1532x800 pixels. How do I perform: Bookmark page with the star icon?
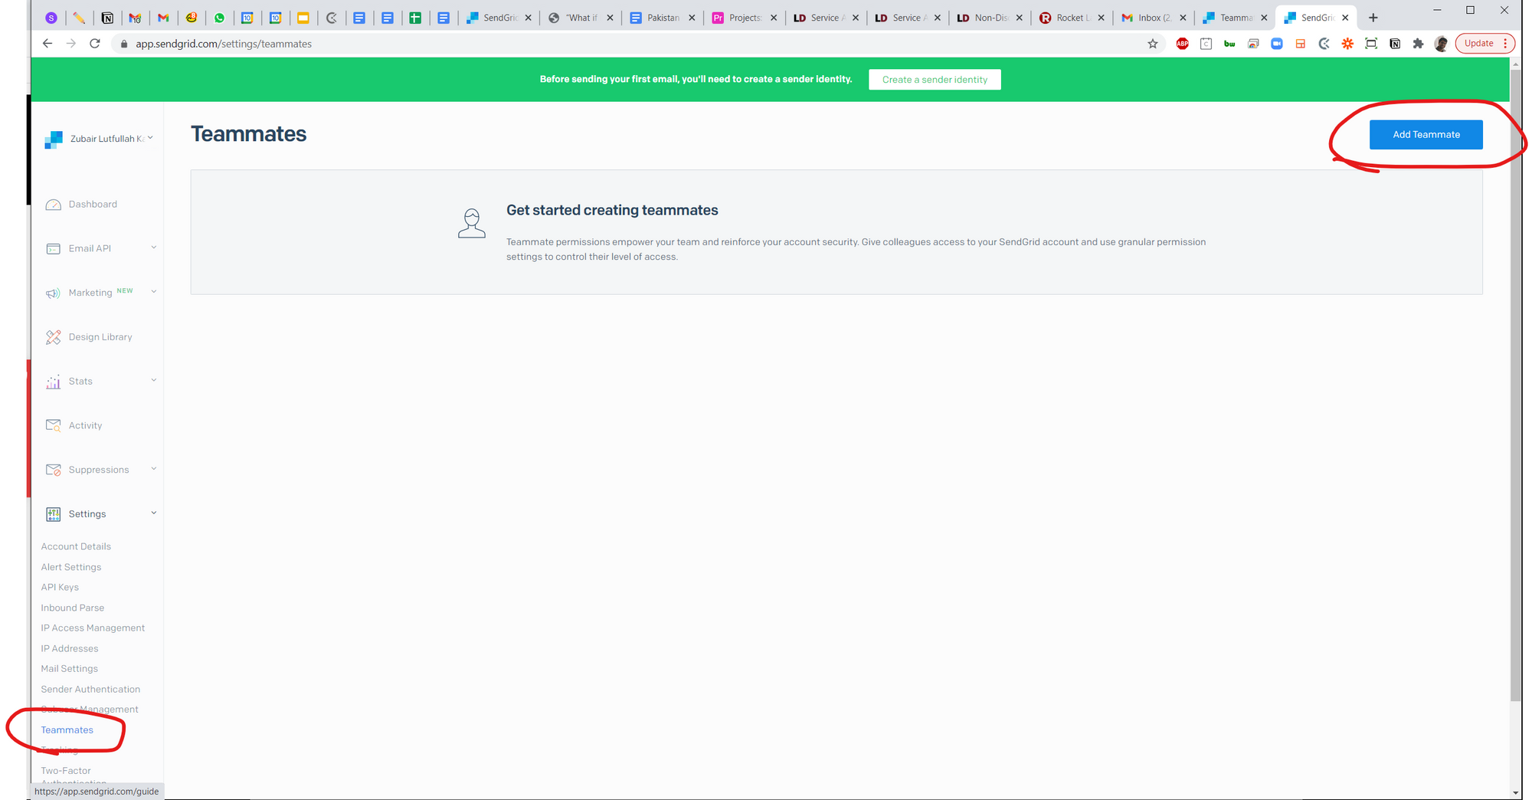[x=1152, y=44]
